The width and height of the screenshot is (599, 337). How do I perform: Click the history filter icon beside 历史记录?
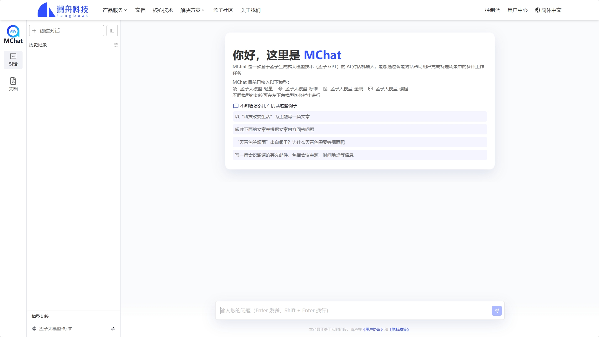pos(116,45)
